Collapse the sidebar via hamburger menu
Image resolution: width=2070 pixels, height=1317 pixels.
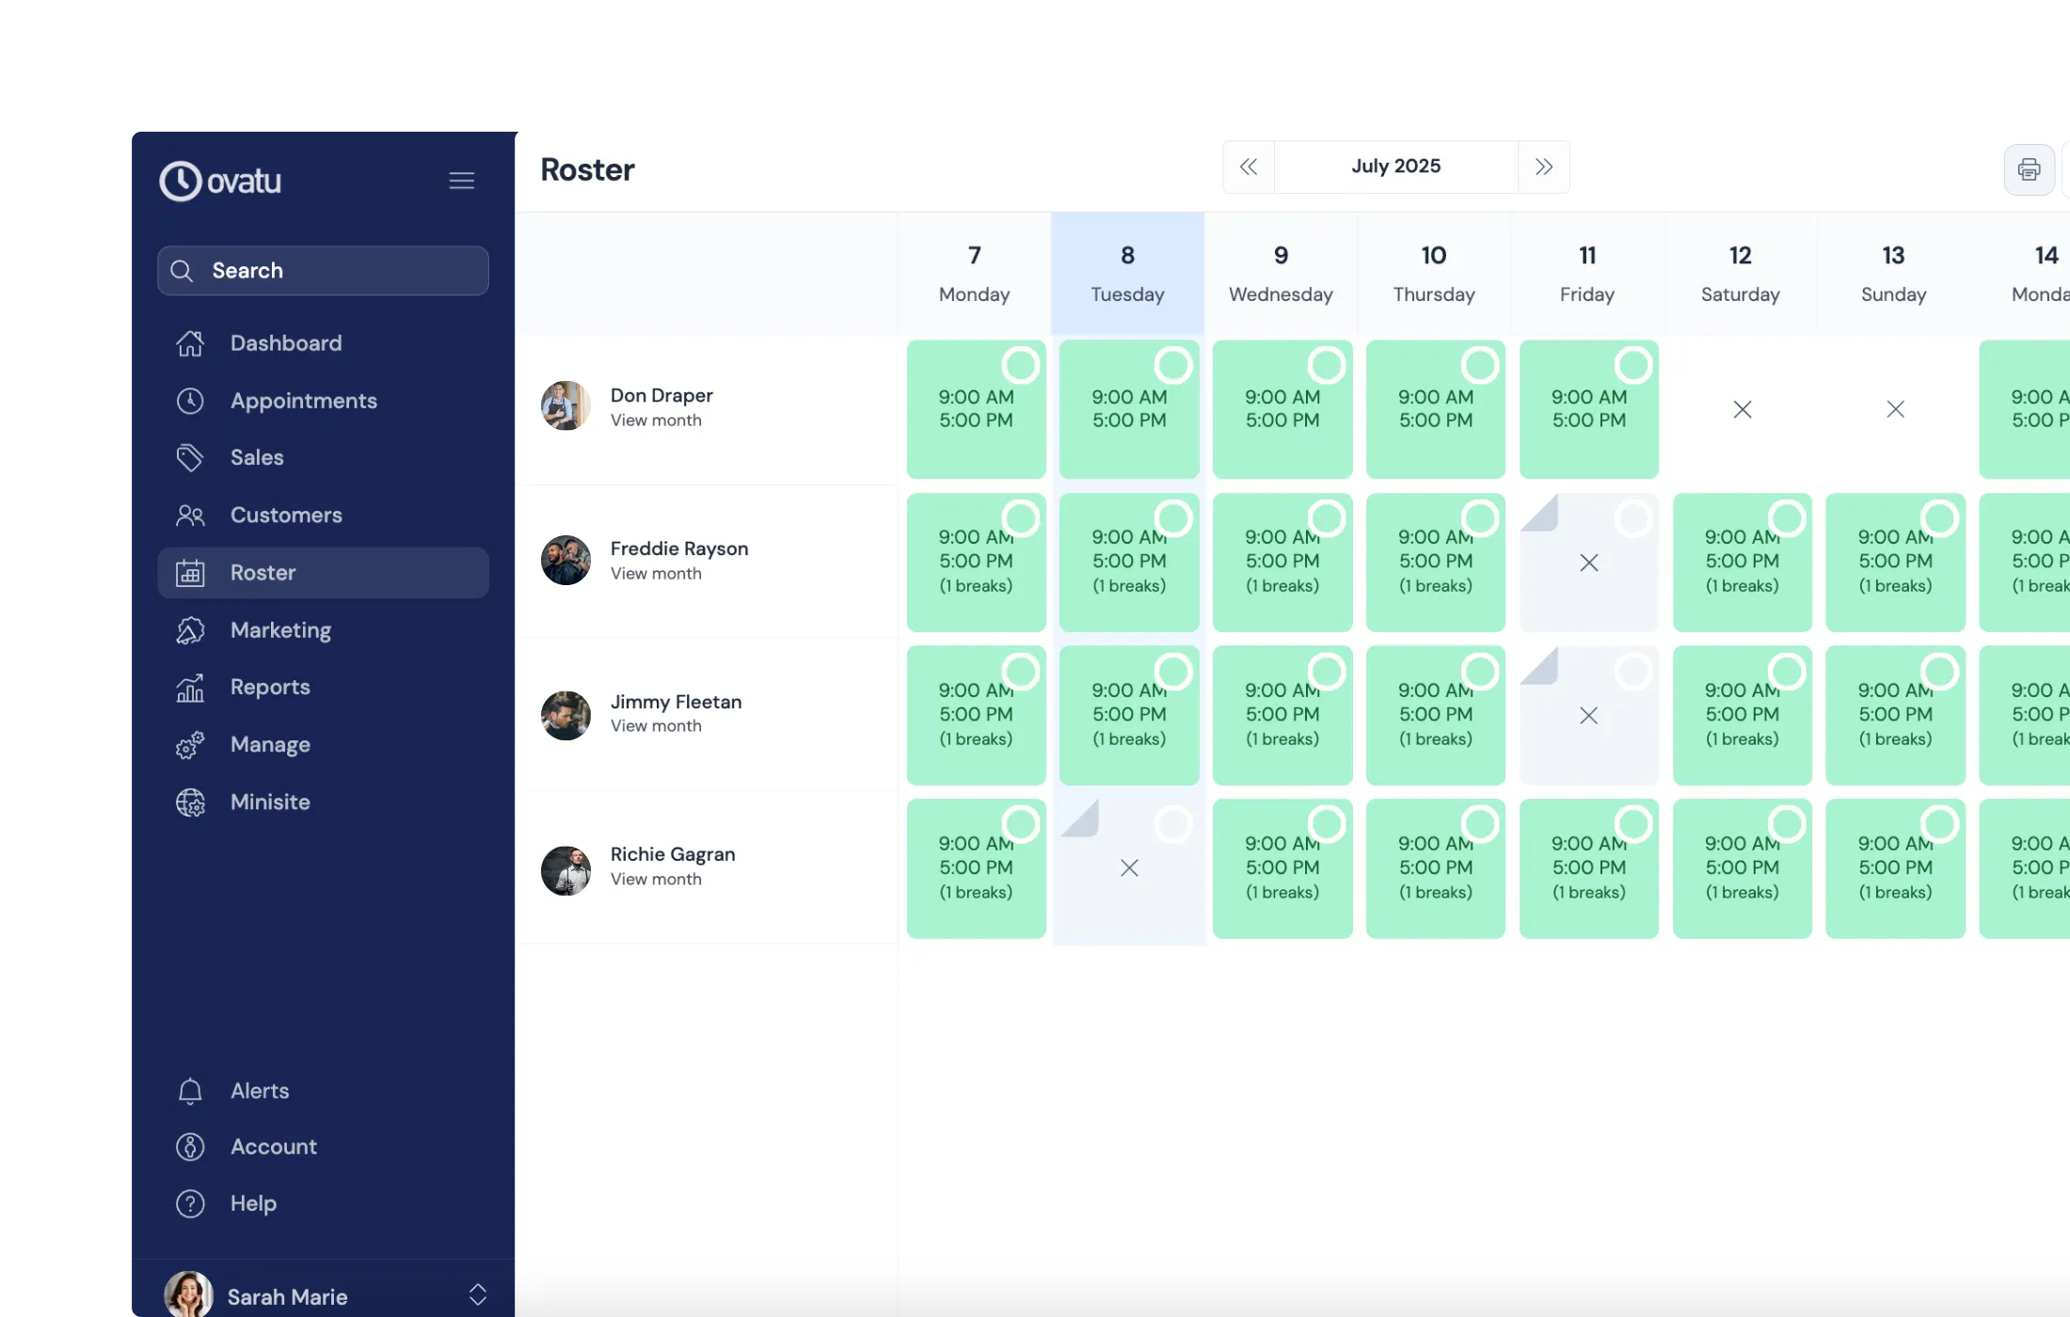[461, 180]
